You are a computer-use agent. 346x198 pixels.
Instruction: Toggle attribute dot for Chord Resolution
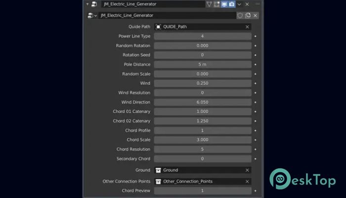(x=256, y=149)
